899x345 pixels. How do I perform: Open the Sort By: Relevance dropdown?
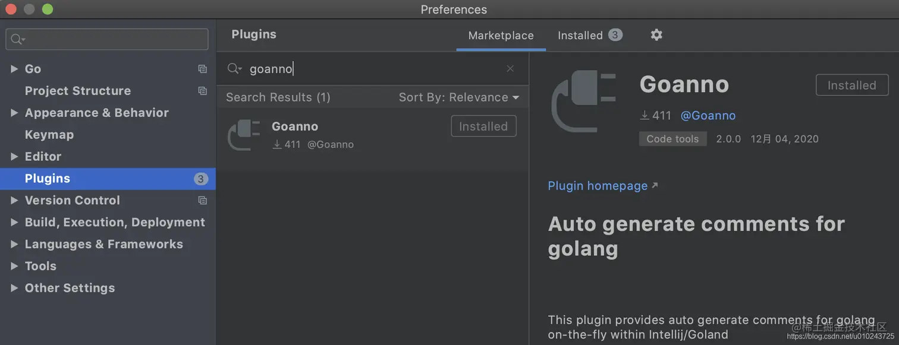pos(458,97)
